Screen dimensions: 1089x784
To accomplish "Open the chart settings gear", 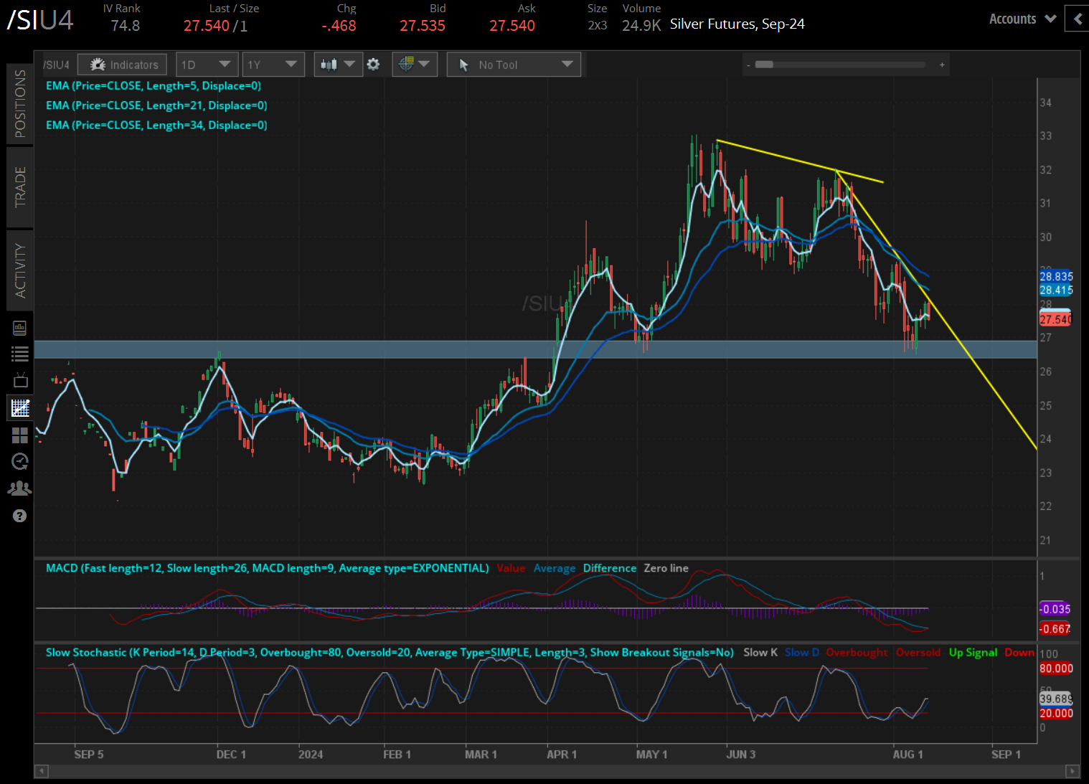I will coord(373,64).
